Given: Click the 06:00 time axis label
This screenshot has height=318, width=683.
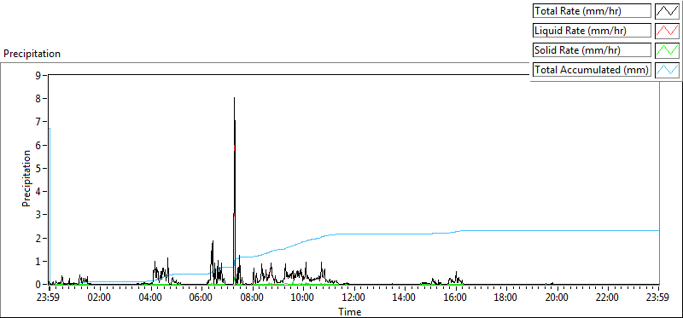Looking at the screenshot, I should (x=201, y=298).
